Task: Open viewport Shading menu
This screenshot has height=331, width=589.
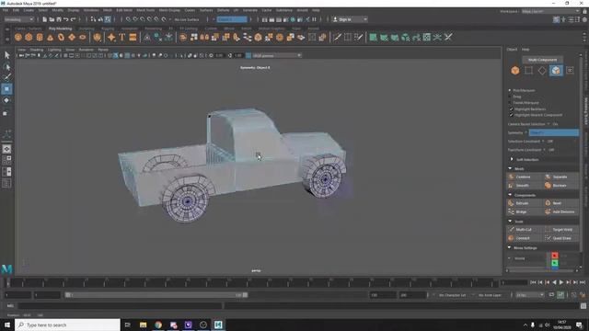Action: [37, 50]
